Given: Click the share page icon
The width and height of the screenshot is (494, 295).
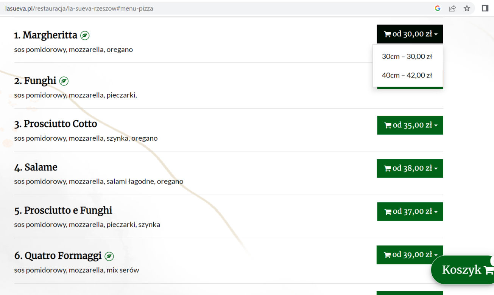Looking at the screenshot, I should [x=452, y=8].
